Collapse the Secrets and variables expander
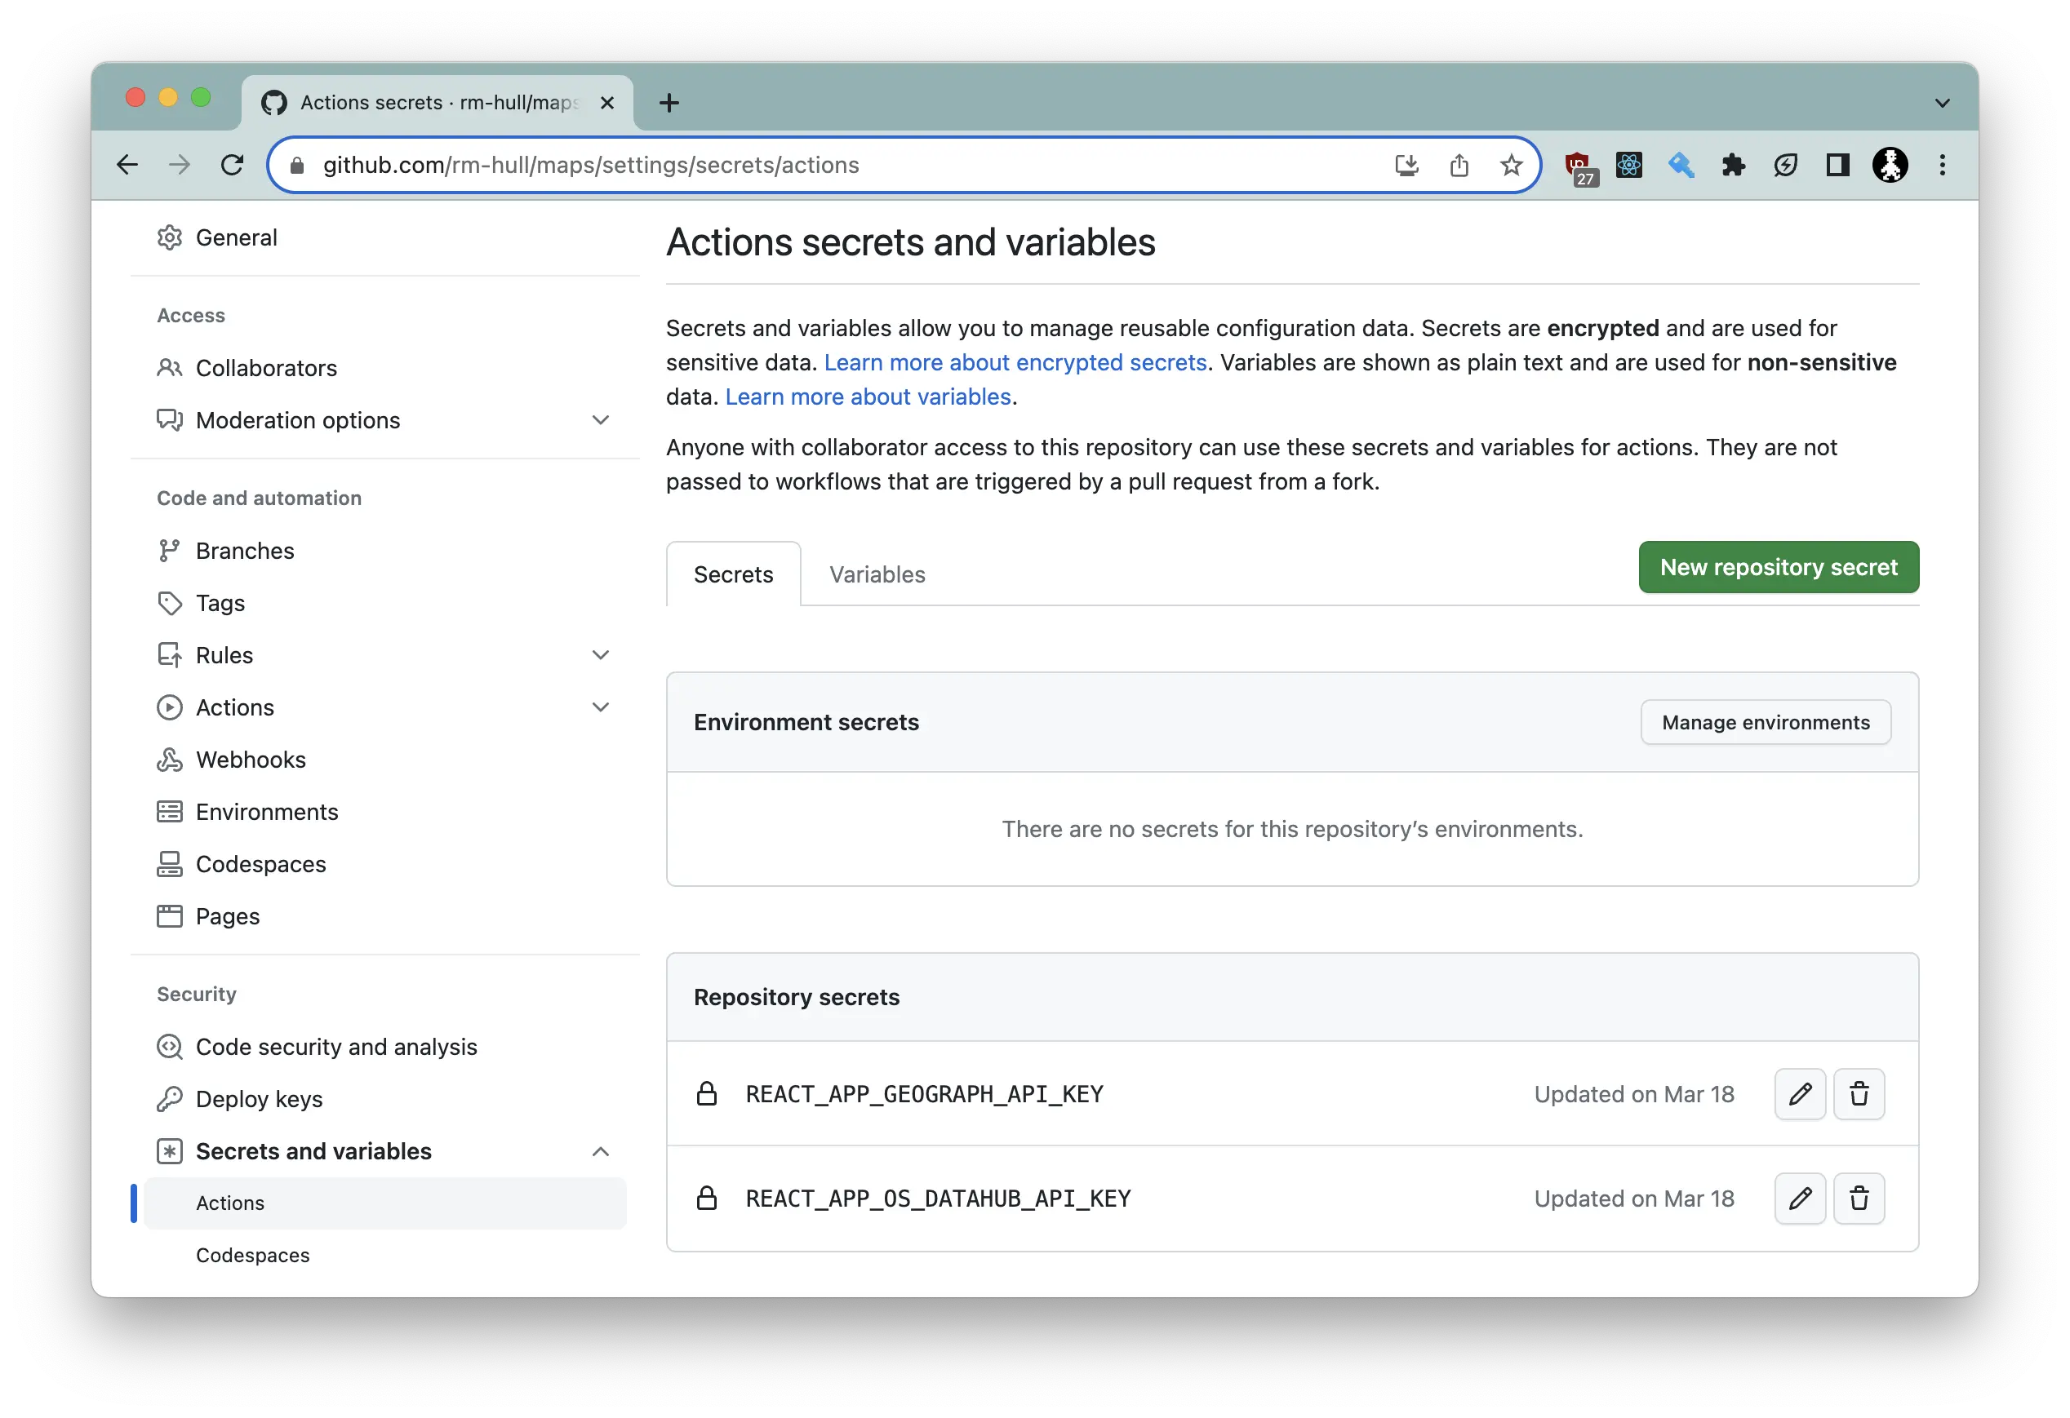Viewport: 2070px width, 1418px height. (601, 1150)
